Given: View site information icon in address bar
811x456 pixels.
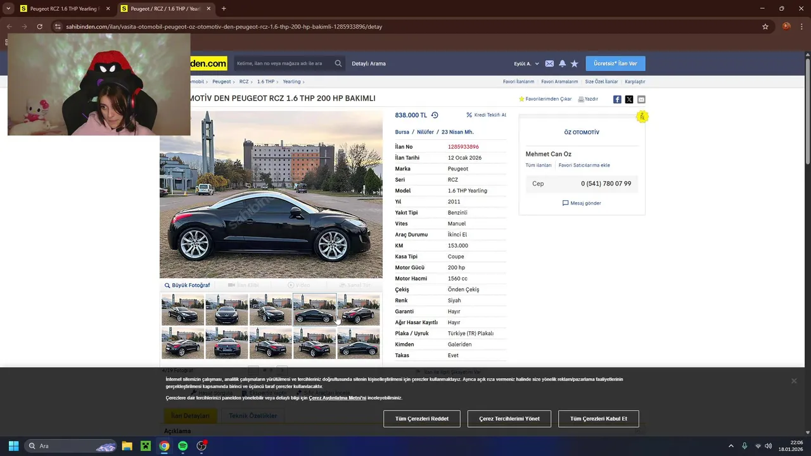Looking at the screenshot, I should (x=58, y=27).
